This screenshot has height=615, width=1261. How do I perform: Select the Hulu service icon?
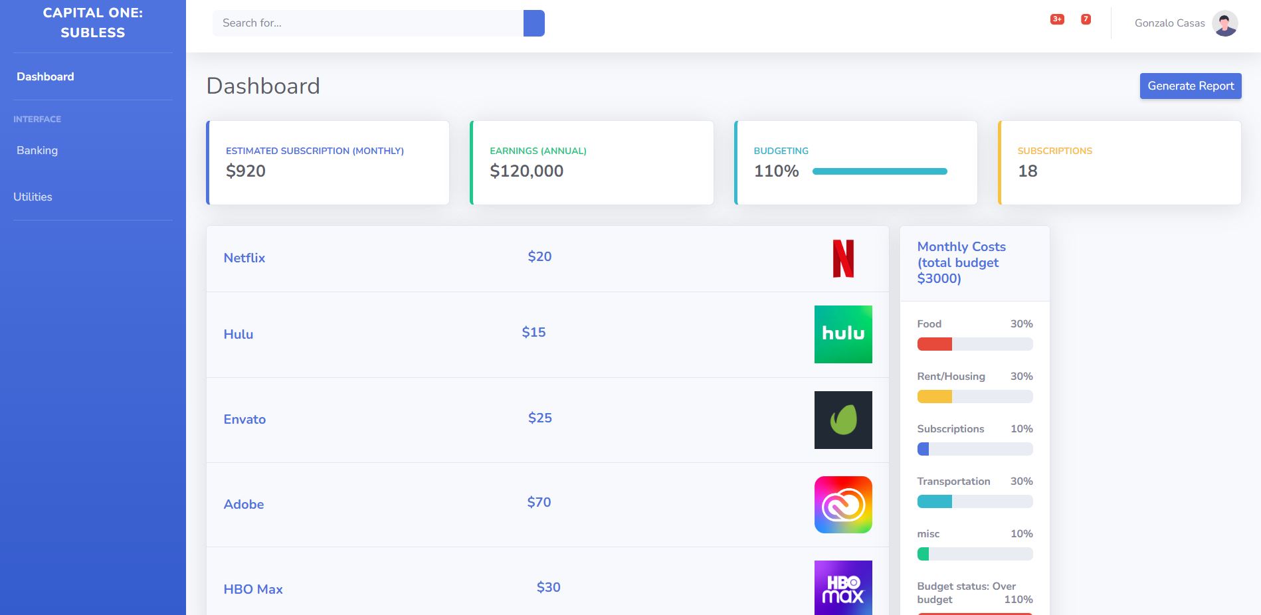843,334
